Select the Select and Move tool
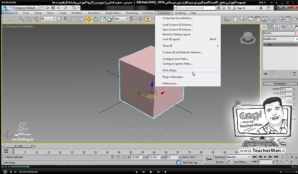This screenshot has width=298, height=174. pyautogui.click(x=89, y=19)
